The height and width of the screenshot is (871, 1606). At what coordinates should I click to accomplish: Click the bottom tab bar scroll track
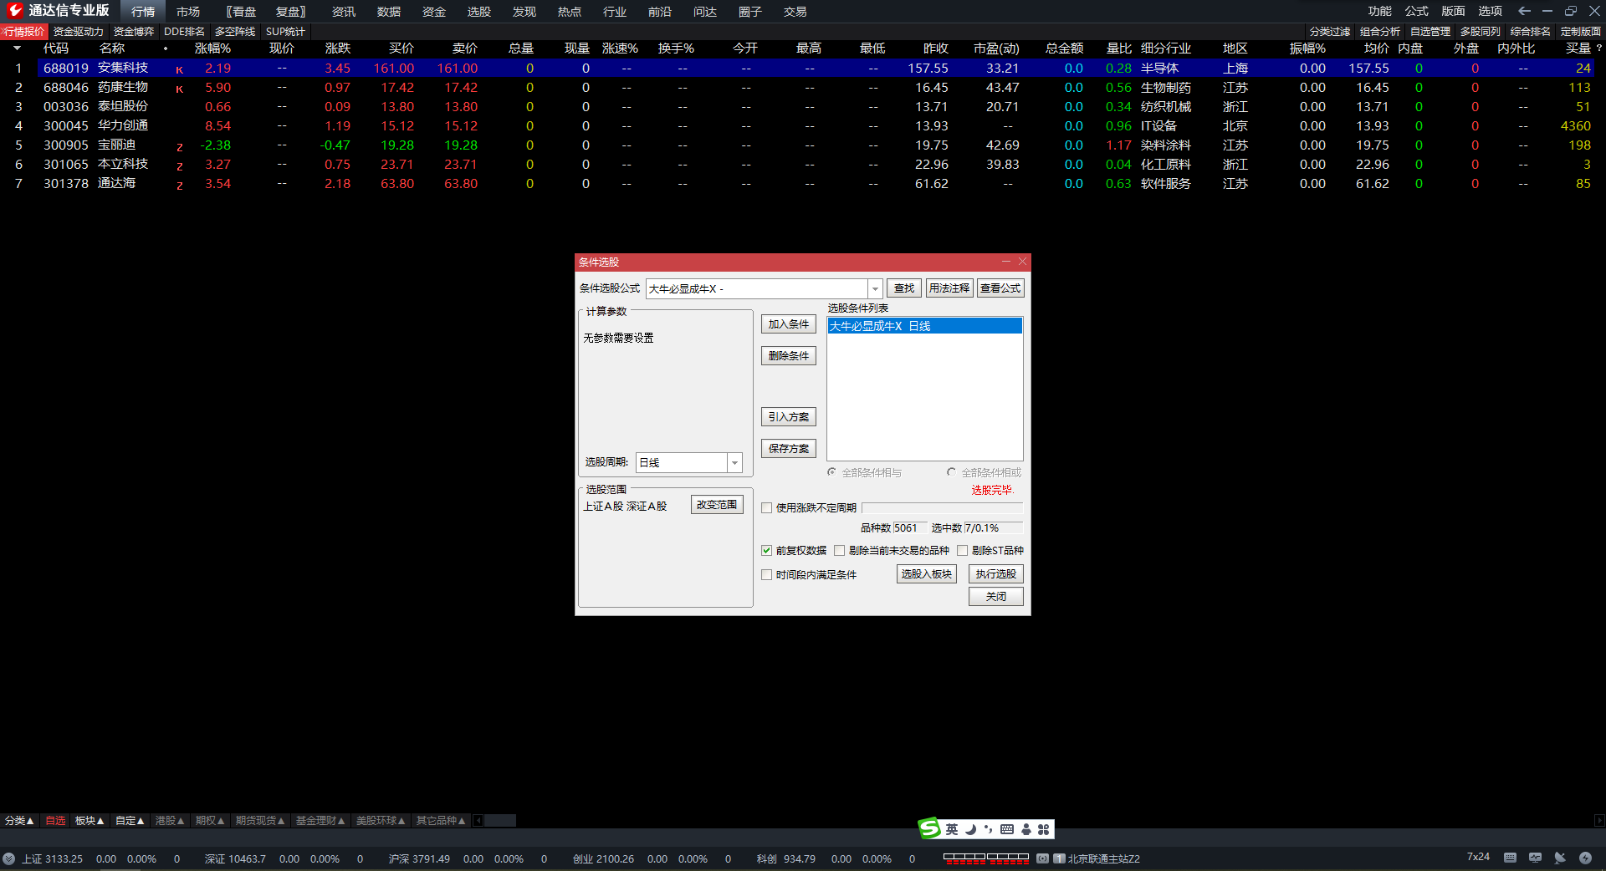[x=500, y=821]
